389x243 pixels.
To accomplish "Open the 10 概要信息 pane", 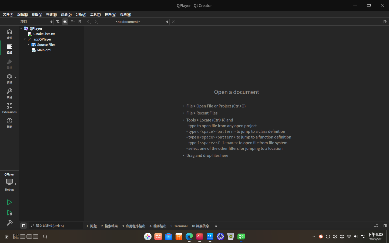I will 200,226.
